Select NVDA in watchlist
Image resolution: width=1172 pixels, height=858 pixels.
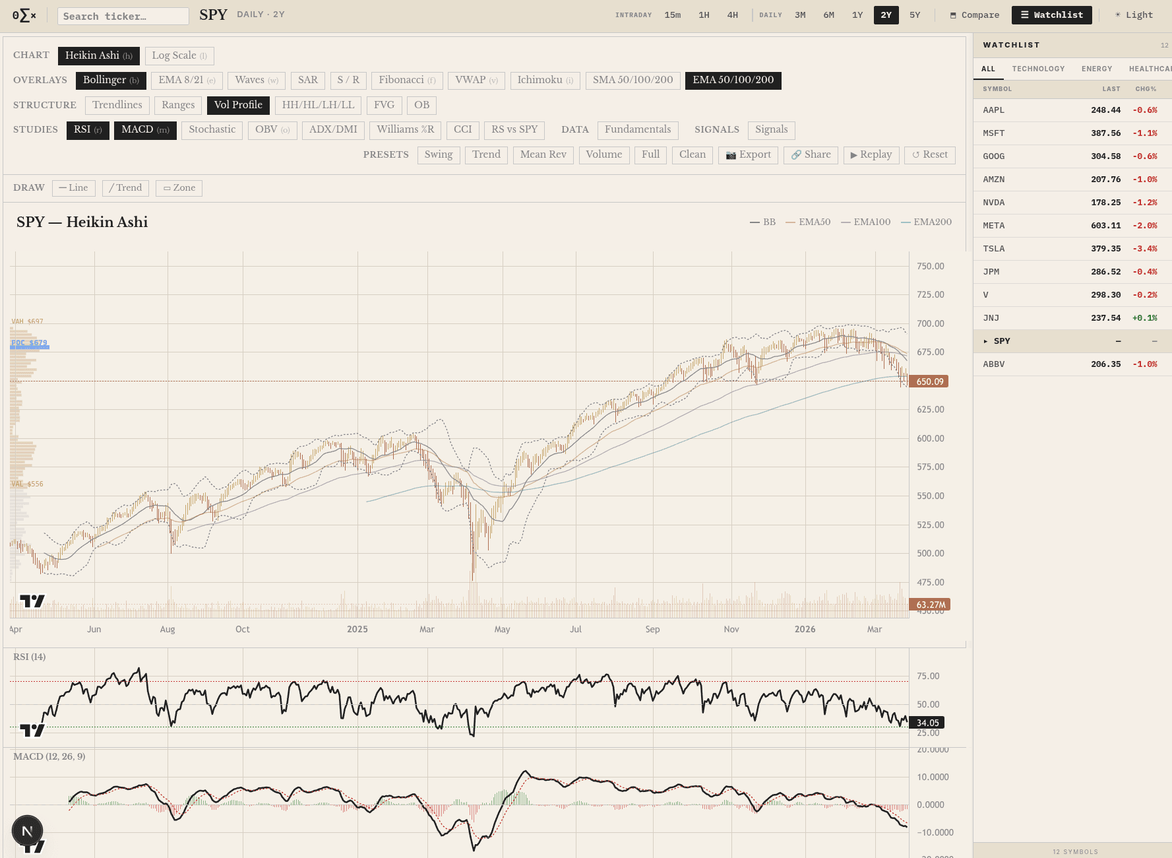[1072, 203]
